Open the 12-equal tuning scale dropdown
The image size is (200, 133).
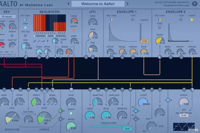[x=9, y=16]
